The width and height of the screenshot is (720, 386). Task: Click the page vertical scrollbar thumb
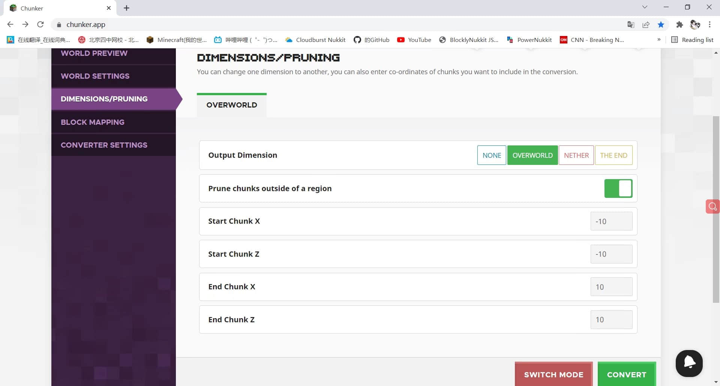click(x=716, y=209)
